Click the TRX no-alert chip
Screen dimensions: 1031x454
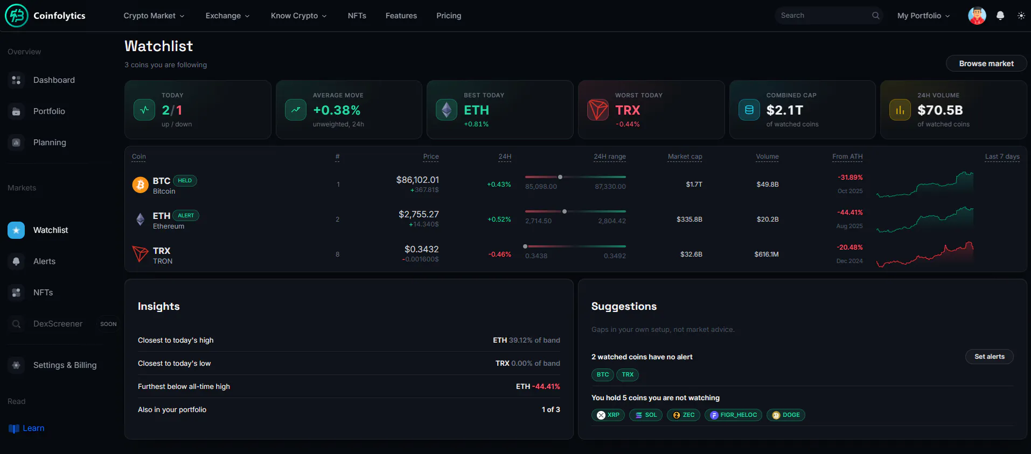point(628,375)
